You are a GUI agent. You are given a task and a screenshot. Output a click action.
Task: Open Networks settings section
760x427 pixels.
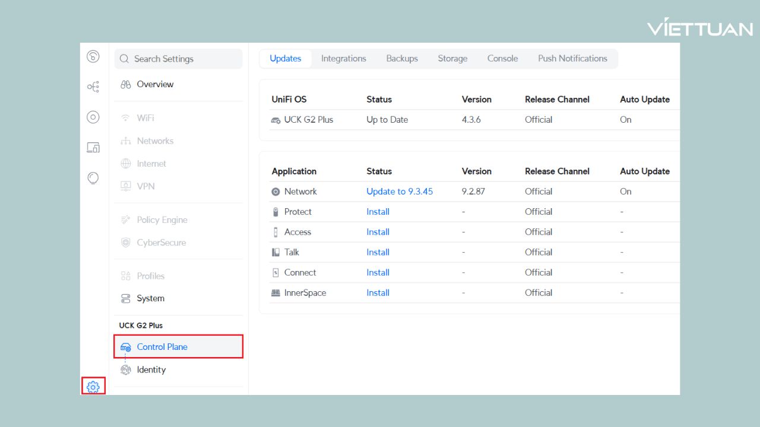pos(179,141)
